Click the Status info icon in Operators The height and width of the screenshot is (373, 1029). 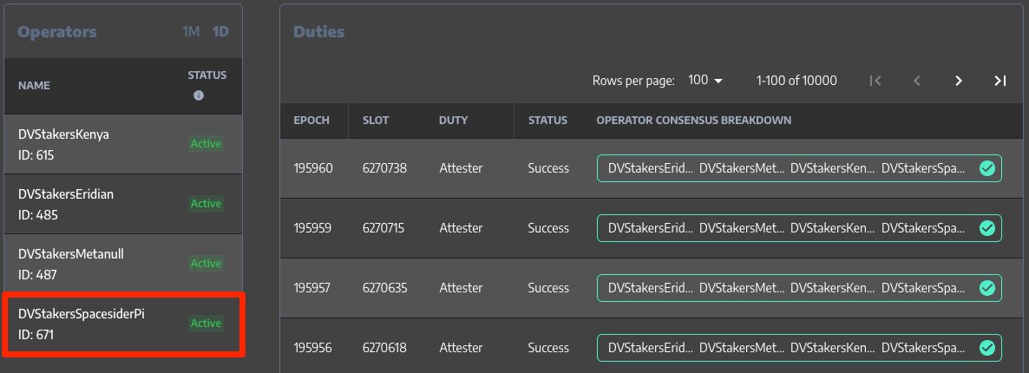tap(198, 95)
